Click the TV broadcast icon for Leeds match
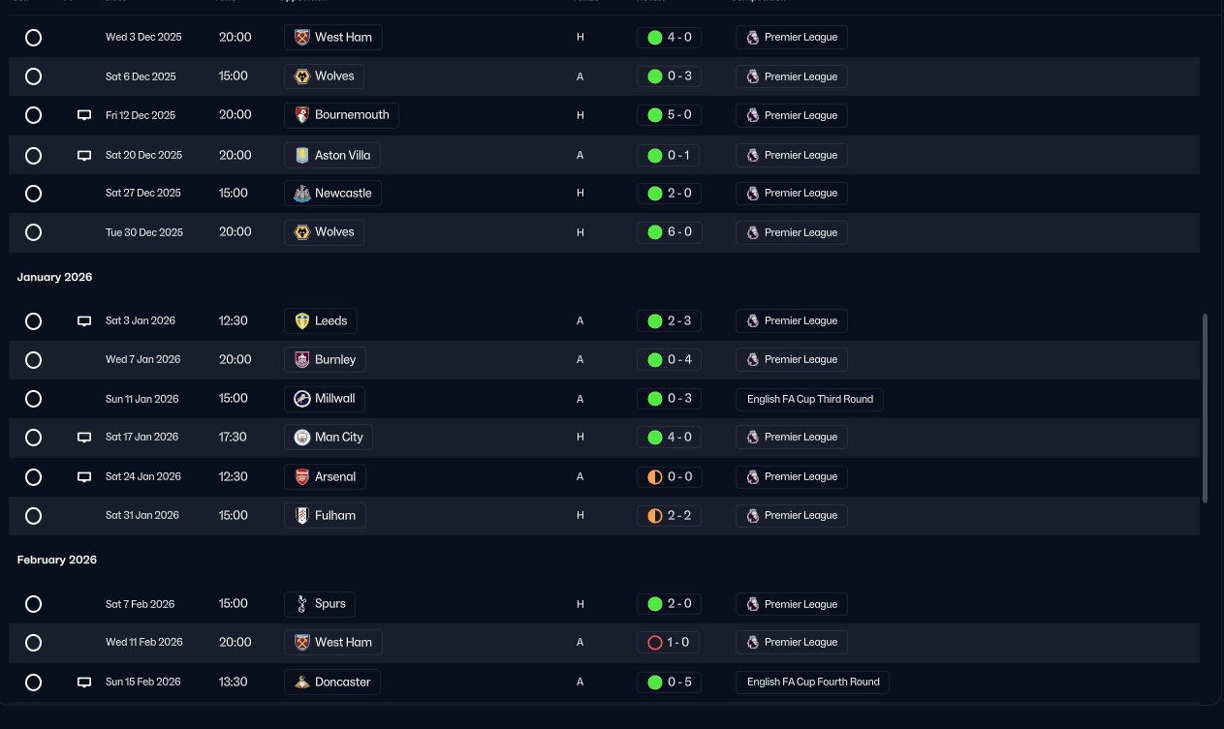This screenshot has width=1224, height=729. (x=84, y=321)
